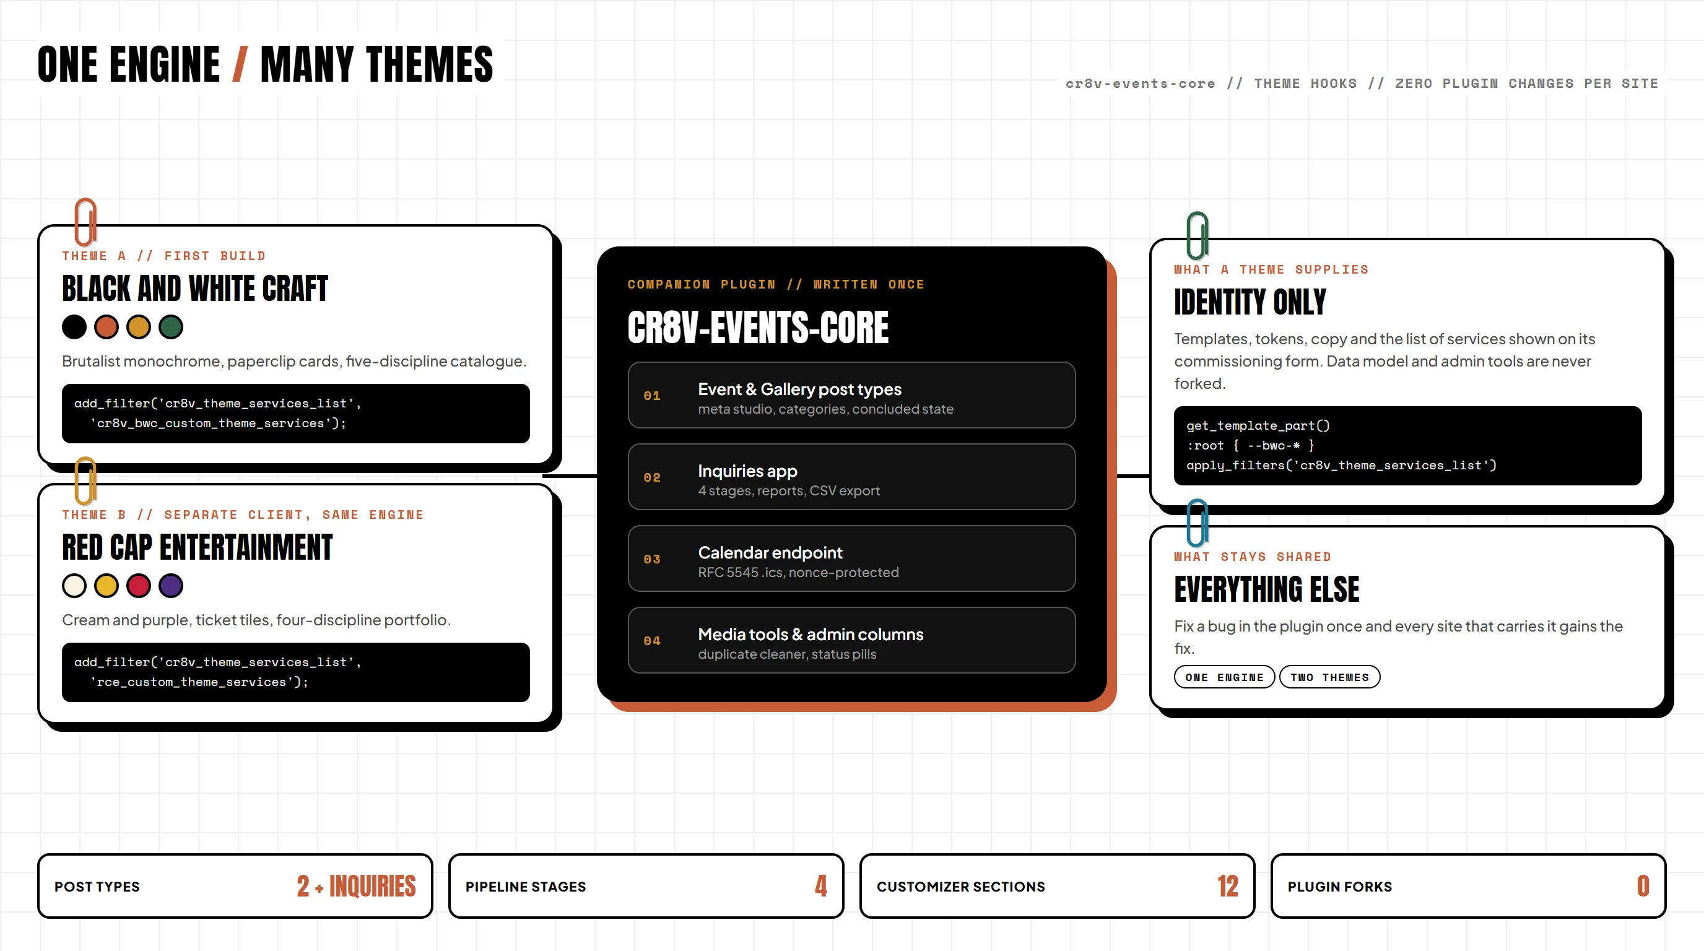This screenshot has height=951, width=1704.
Task: Click the 'Companion Plugin // Written Once' label
Action: 776,284
